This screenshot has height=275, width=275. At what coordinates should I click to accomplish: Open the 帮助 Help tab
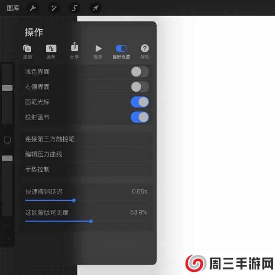(x=145, y=51)
